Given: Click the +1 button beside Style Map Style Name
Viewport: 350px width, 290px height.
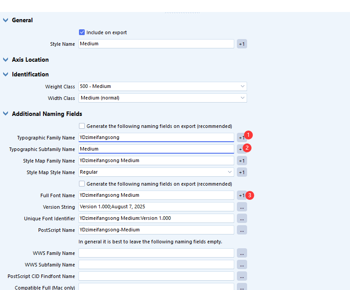Looking at the screenshot, I should point(242,172).
